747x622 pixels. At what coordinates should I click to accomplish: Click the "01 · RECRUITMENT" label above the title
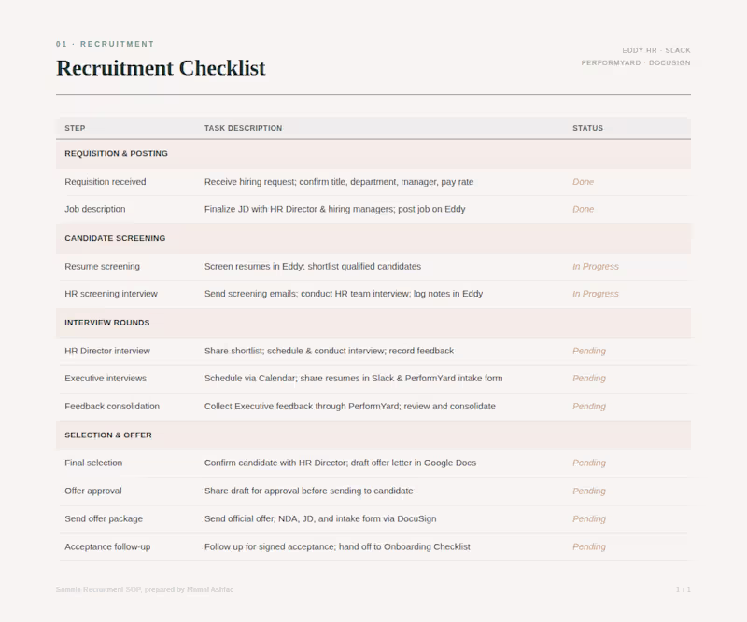point(105,44)
